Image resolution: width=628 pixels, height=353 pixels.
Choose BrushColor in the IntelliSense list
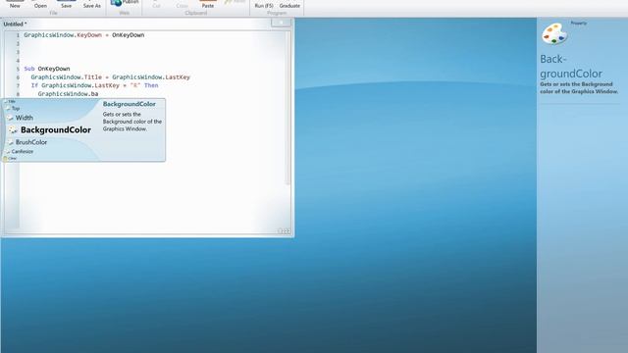pos(31,142)
